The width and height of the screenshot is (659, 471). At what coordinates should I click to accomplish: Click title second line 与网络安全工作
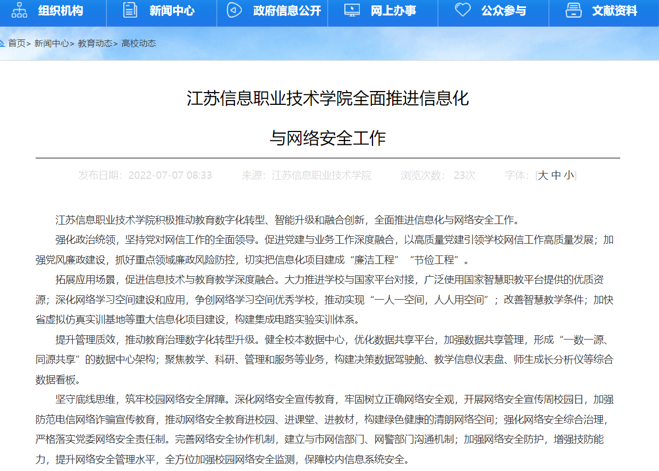click(328, 138)
